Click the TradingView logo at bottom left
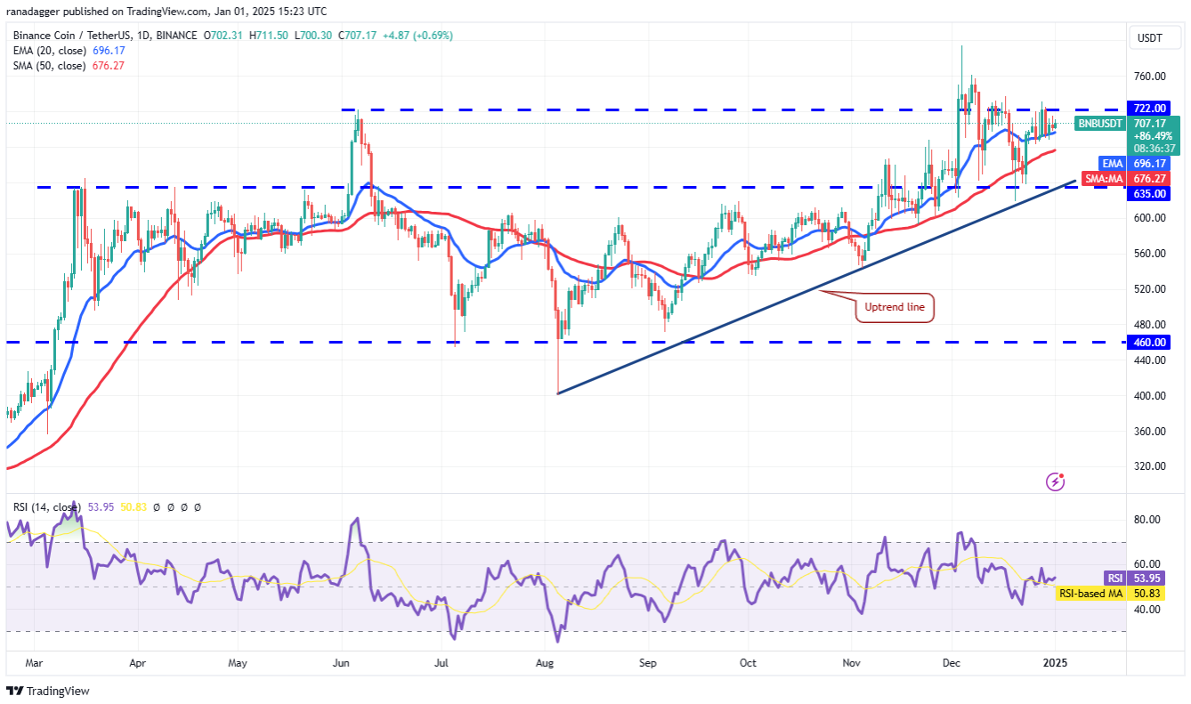 tap(48, 691)
